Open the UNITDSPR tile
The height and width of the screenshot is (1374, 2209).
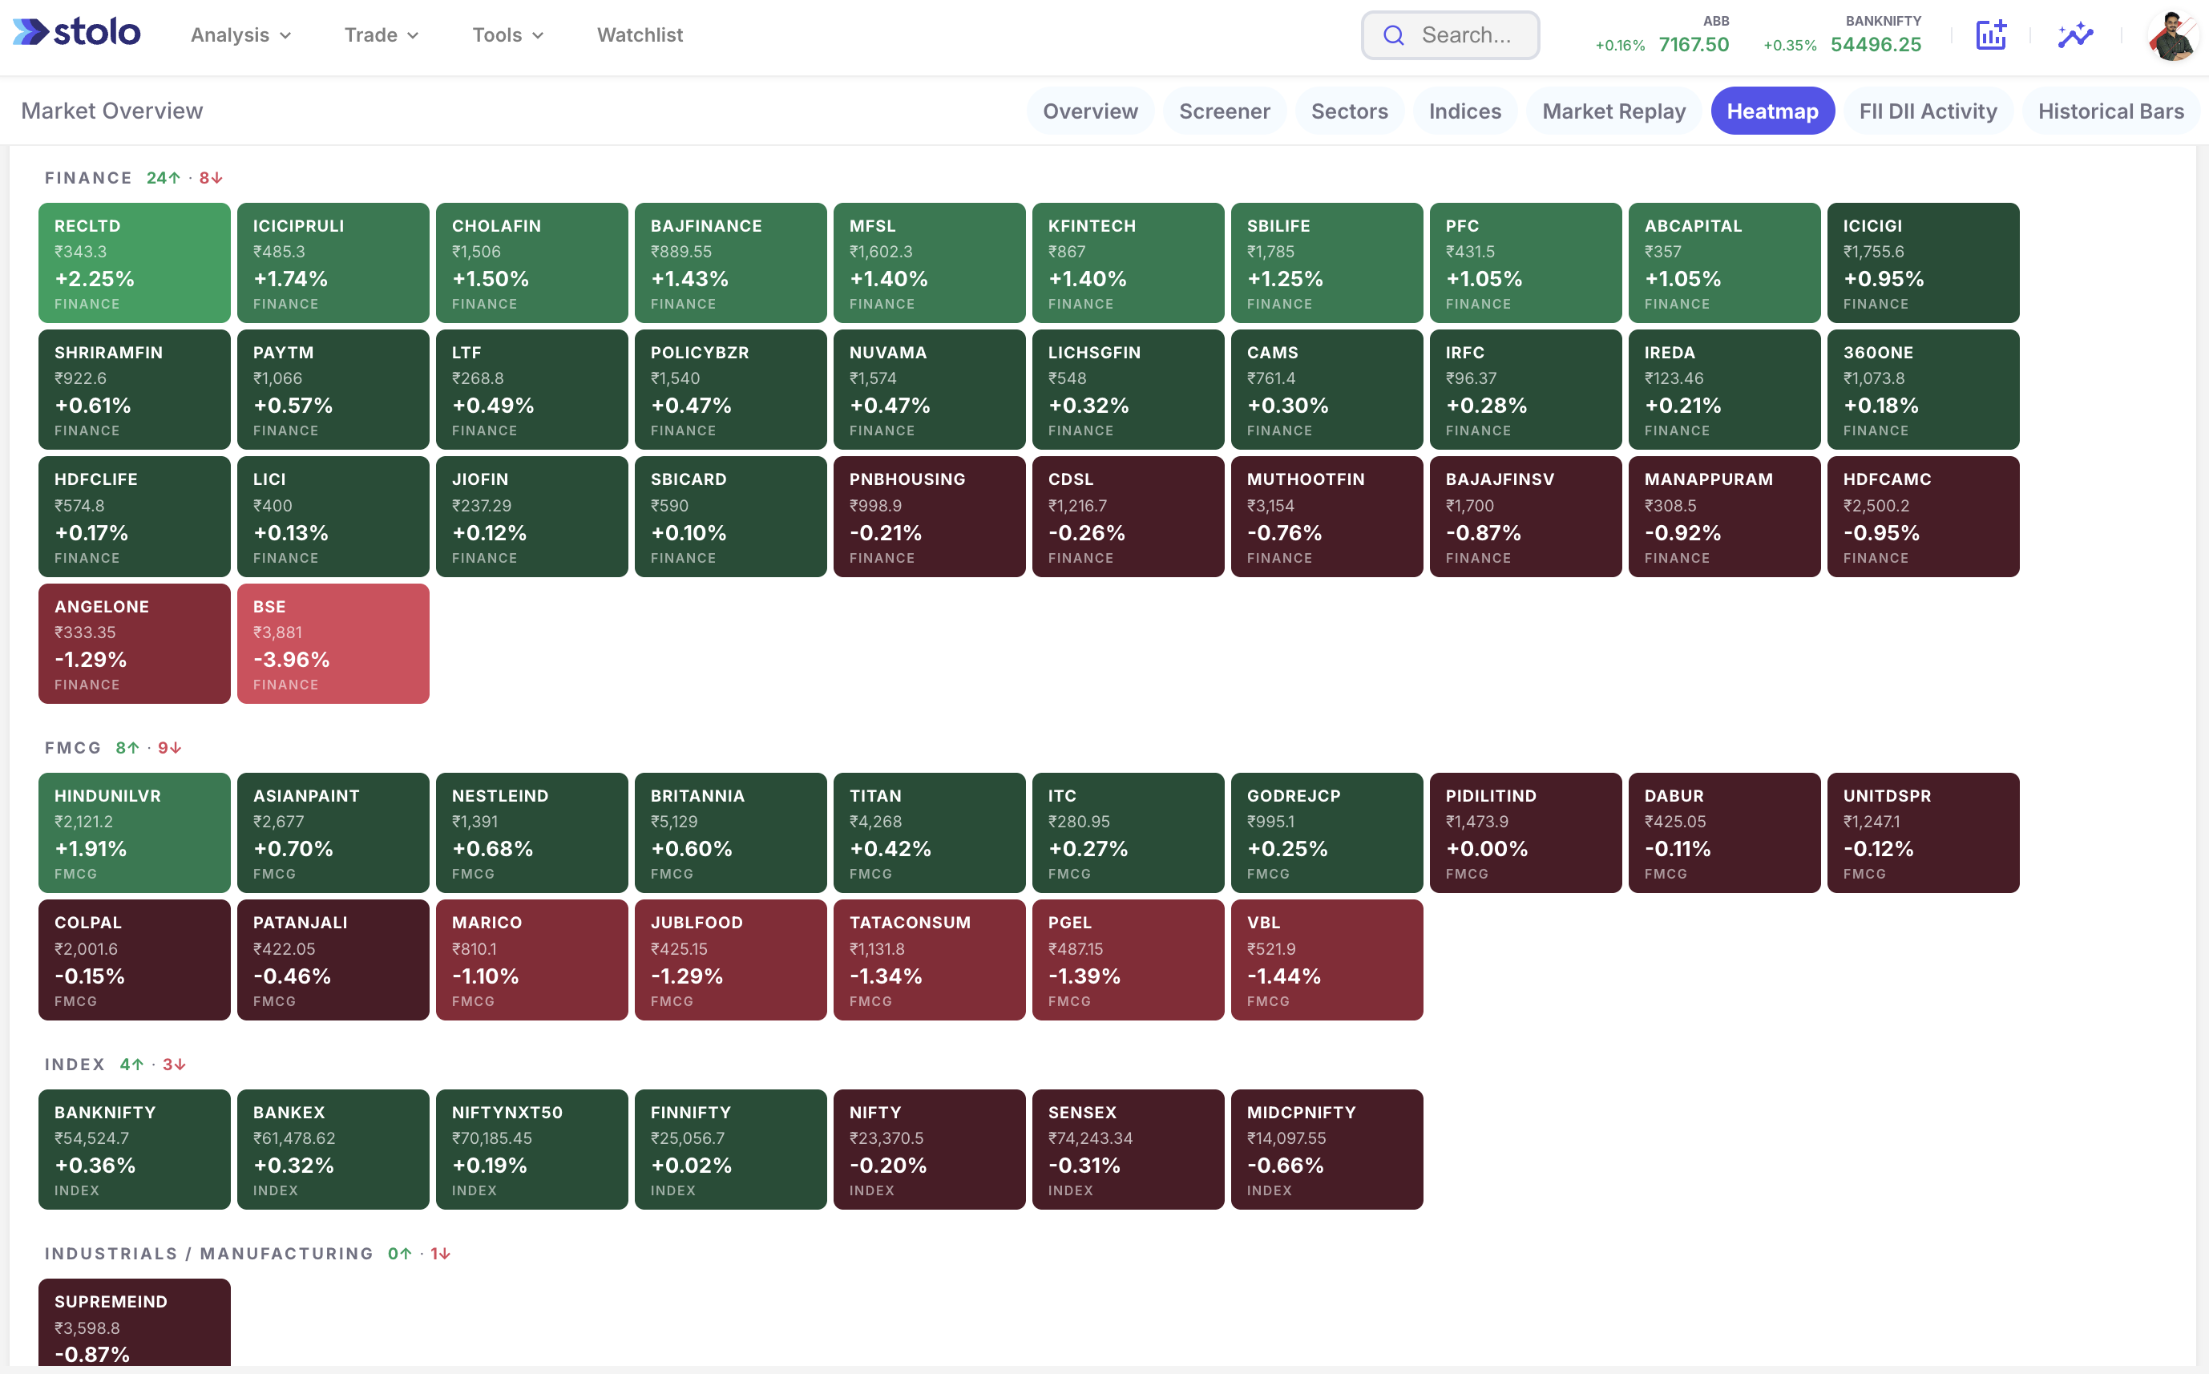[x=1924, y=834]
